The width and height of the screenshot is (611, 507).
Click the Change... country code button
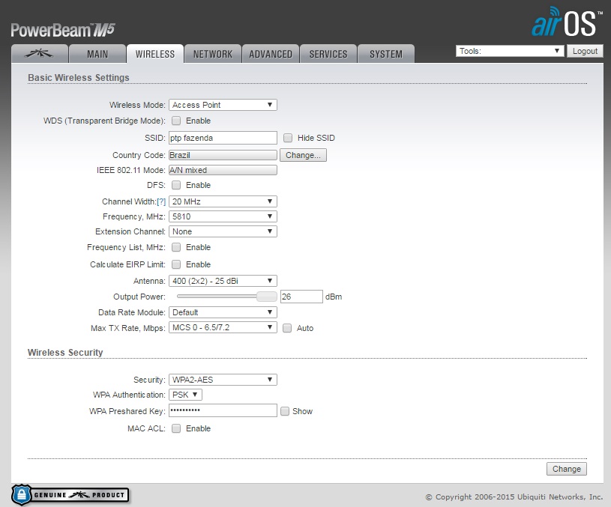pos(303,155)
